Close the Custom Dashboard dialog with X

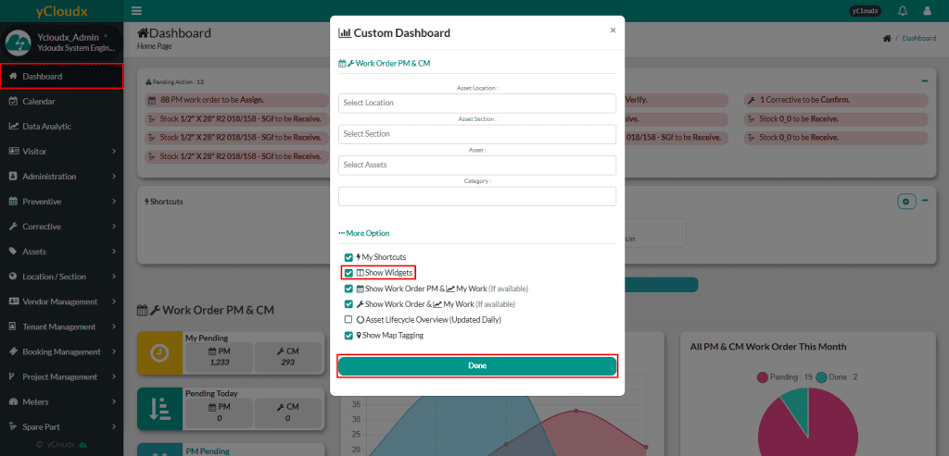pos(612,30)
